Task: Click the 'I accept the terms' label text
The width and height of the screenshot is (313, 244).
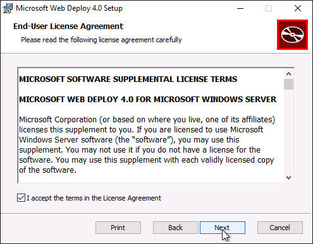Action: coord(94,198)
